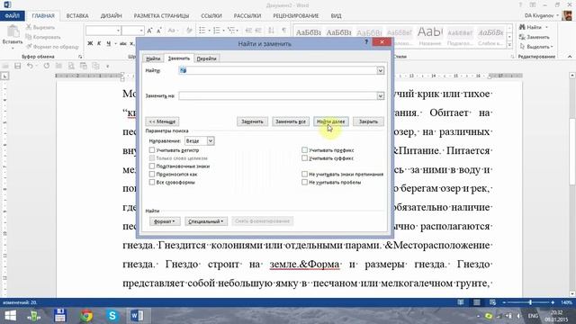Screen dimensions: 576x324
Task: Expand the Заменить на field dropdown arrow
Action: click(x=380, y=96)
